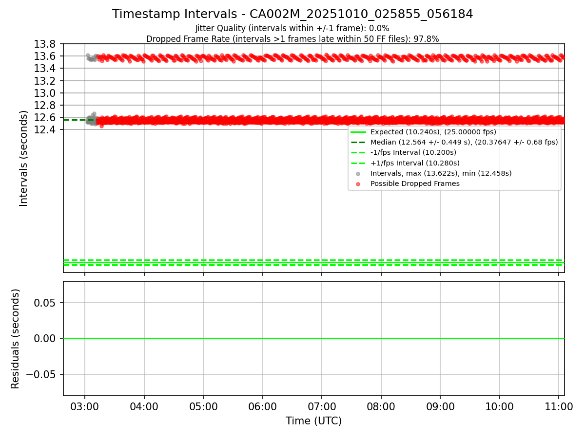The height and width of the screenshot is (438, 585).
Task: Click the 'Time (UTC)' x-axis label
Action: pos(313,421)
